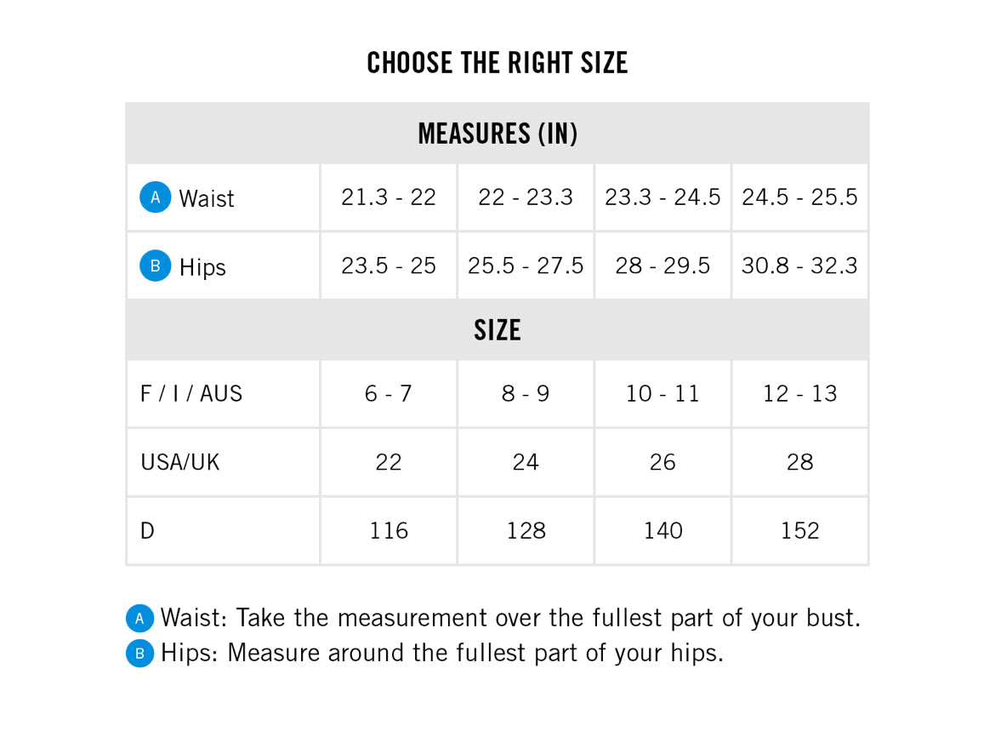Screen dimensions: 995x748
Task: Click the B icon in the footnote legend
Action: [139, 653]
